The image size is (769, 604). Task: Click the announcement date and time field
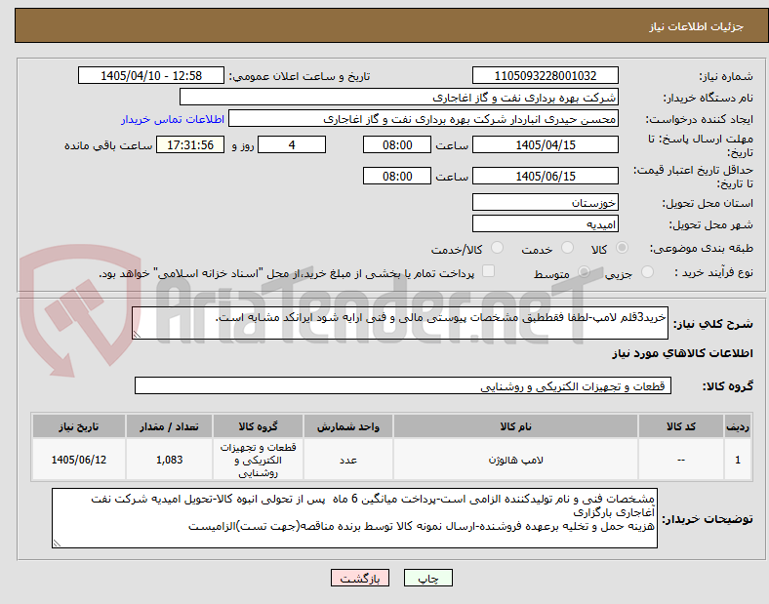pos(151,75)
